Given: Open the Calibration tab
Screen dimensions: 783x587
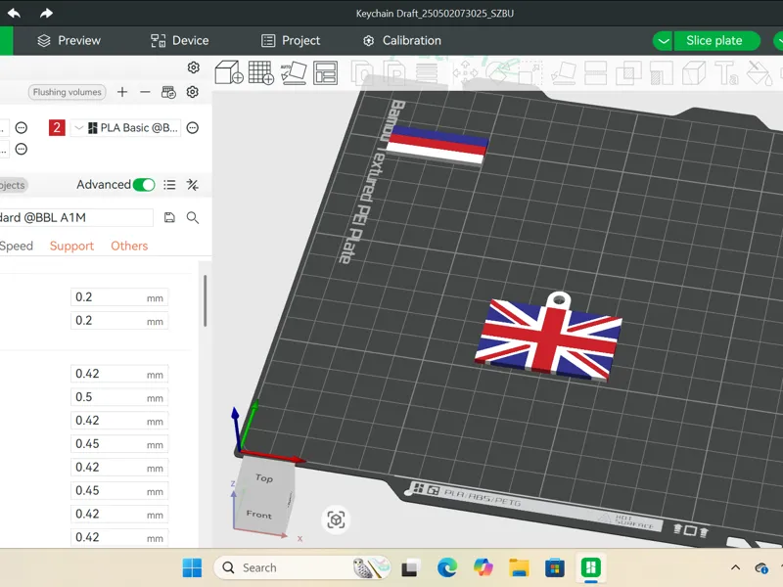Looking at the screenshot, I should [x=402, y=40].
